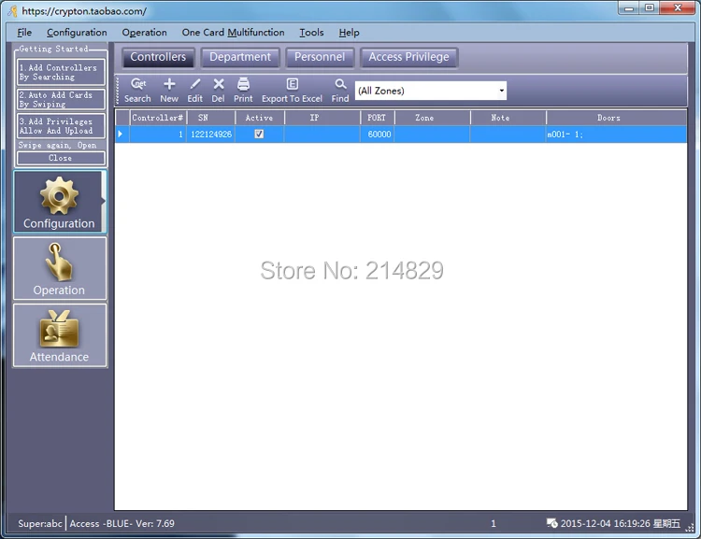This screenshot has width=701, height=539.
Task: Click the Doors column header
Action: [x=617, y=118]
